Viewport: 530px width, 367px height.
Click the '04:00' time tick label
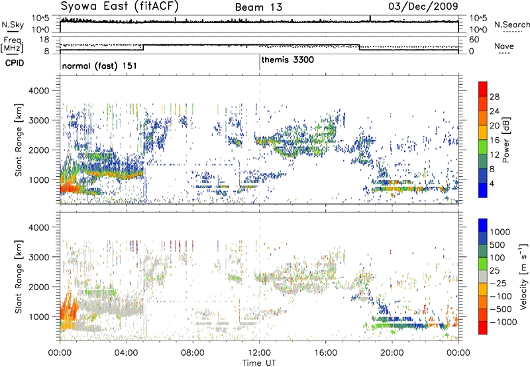tap(127, 353)
